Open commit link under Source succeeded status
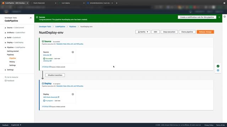This screenshot has height=127, width=227. click(x=46, y=61)
